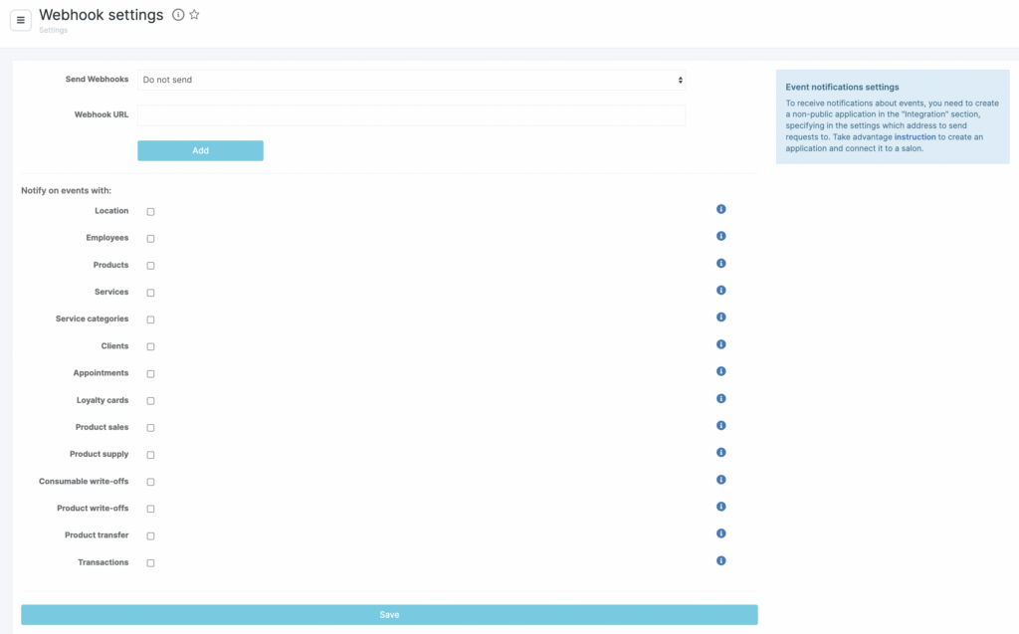
Task: Check the Product supply checkbox
Action: (151, 455)
